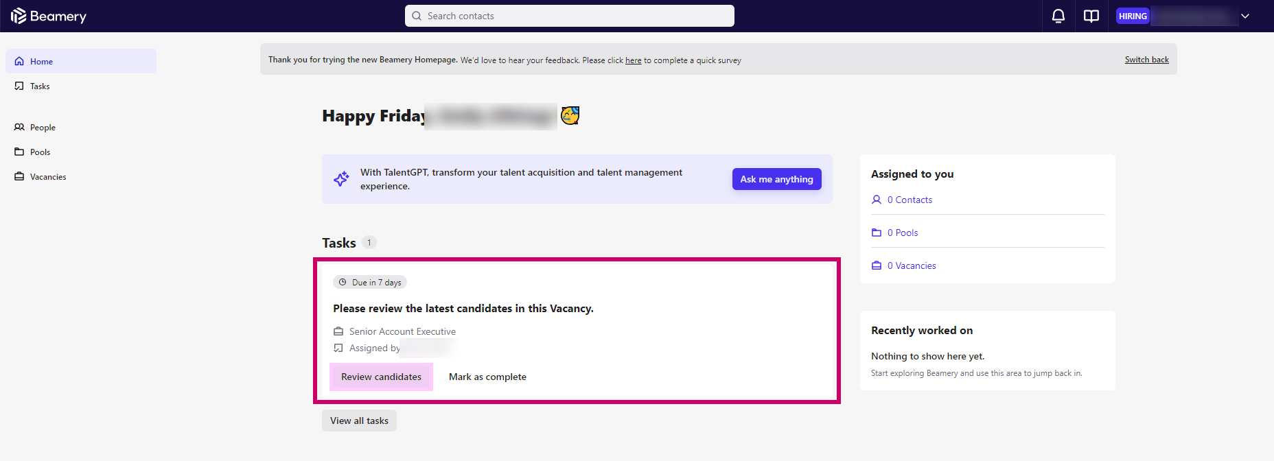This screenshot has height=461, width=1274.
Task: Click the search magnifier icon
Action: pyautogui.click(x=417, y=16)
